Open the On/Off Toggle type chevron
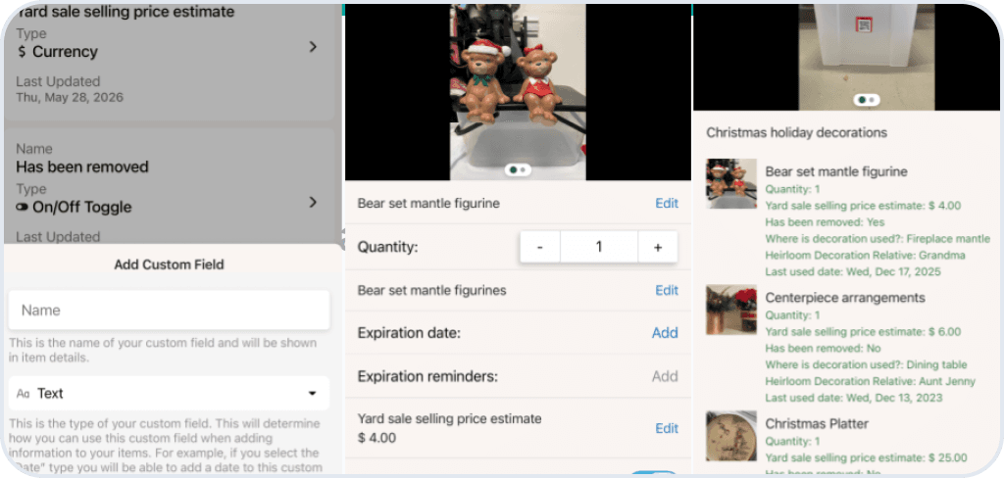This screenshot has width=1004, height=478. click(313, 202)
